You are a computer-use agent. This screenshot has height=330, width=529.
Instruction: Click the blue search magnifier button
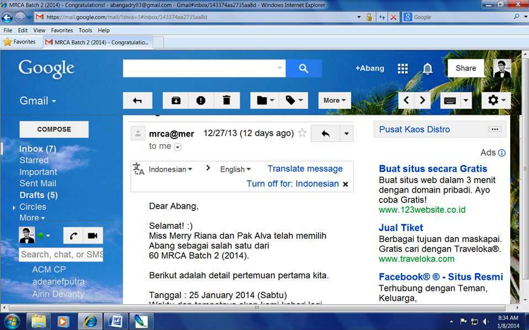303,69
